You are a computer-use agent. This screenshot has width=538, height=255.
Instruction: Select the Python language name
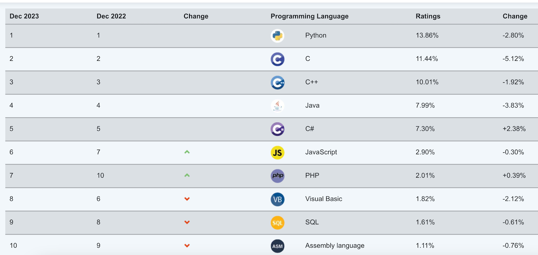[x=315, y=35]
